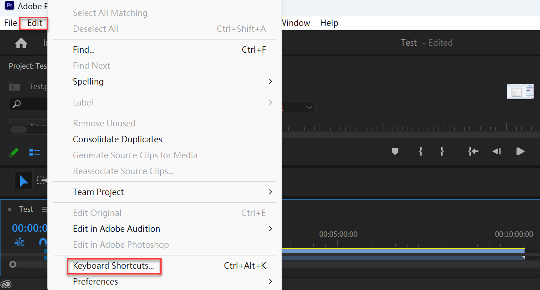Toggle insert sequences as nests icon
The height and width of the screenshot is (290, 540).
tap(20, 243)
